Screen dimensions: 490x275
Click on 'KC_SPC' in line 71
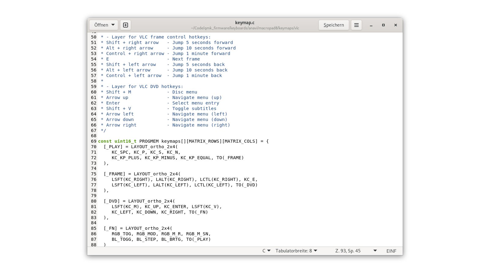tap(120, 152)
